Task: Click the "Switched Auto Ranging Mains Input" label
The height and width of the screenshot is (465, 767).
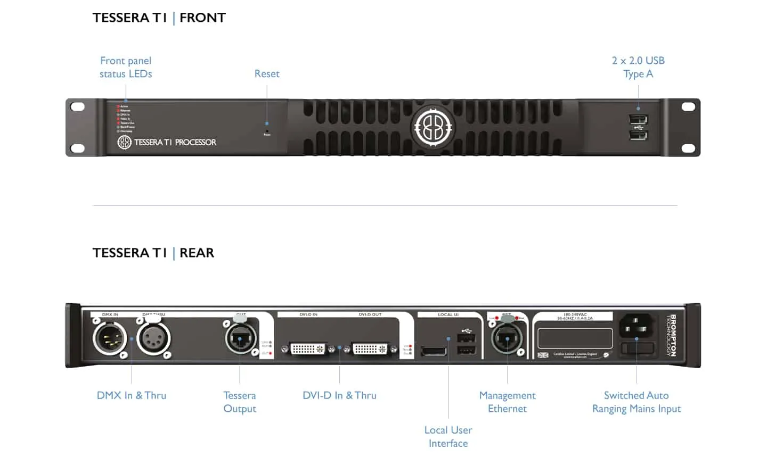Action: (x=637, y=402)
